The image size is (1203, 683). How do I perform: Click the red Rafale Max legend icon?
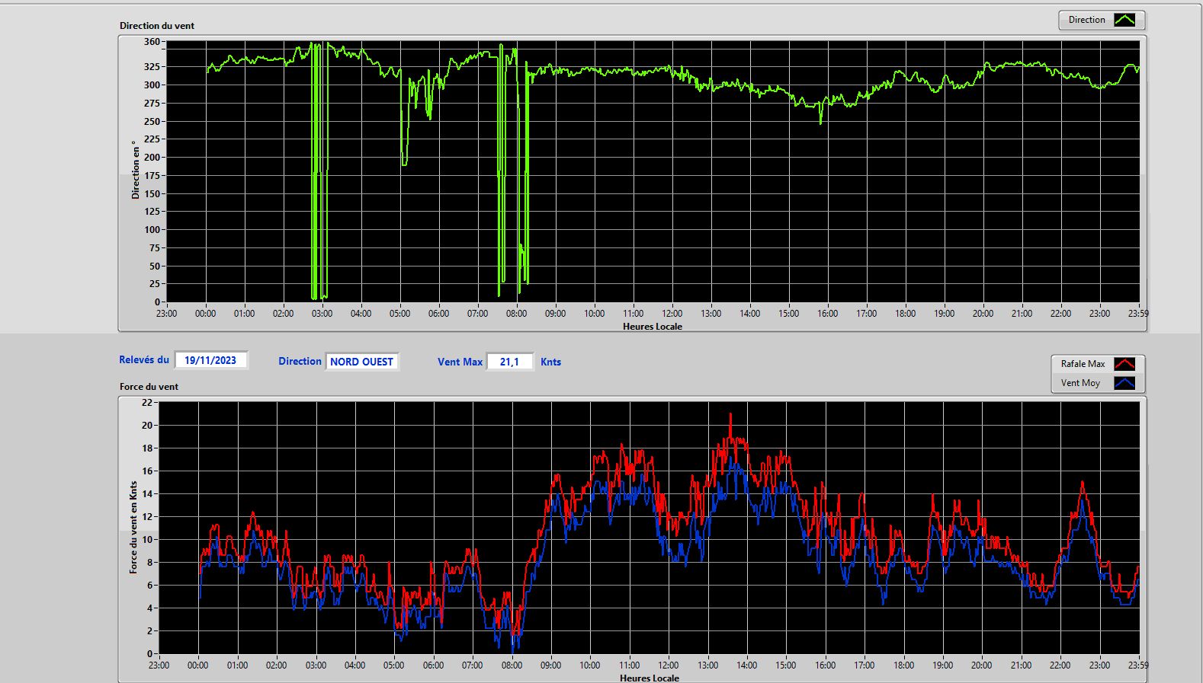pyautogui.click(x=1124, y=364)
